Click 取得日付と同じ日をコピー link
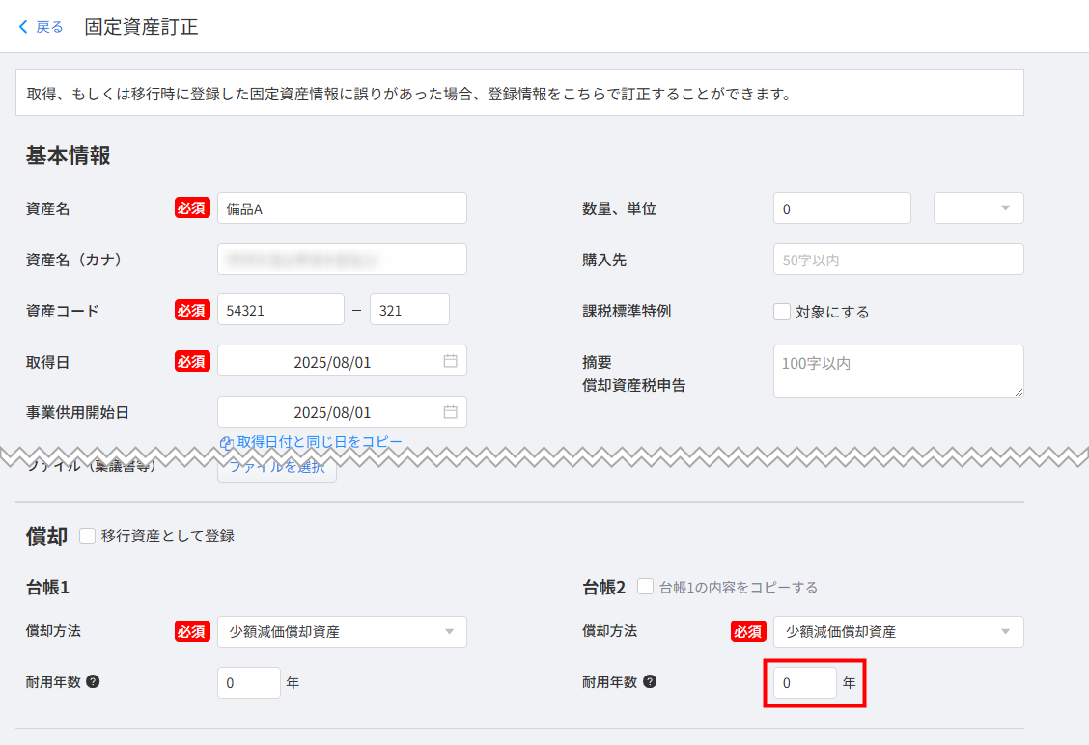Screen dimensions: 1089x745 pos(320,442)
